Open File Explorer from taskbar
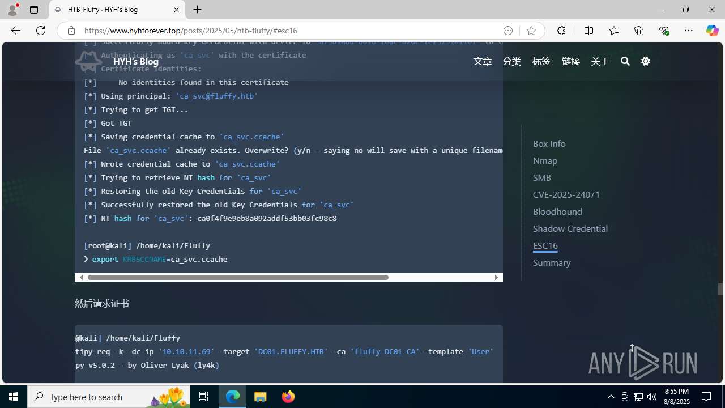The height and width of the screenshot is (408, 725). [x=261, y=397]
